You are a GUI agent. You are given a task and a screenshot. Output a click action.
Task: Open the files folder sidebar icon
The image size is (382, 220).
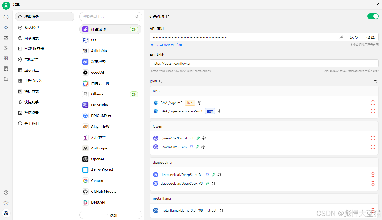(x=6, y=79)
